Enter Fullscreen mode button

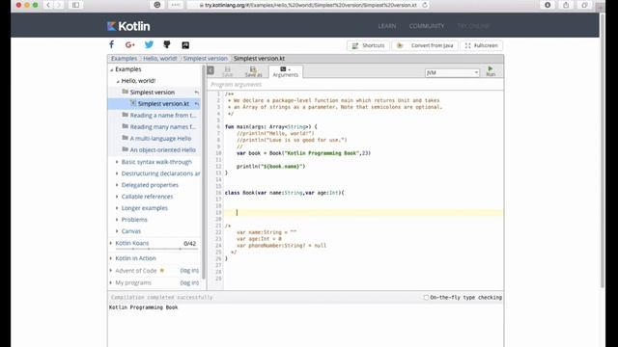[482, 45]
